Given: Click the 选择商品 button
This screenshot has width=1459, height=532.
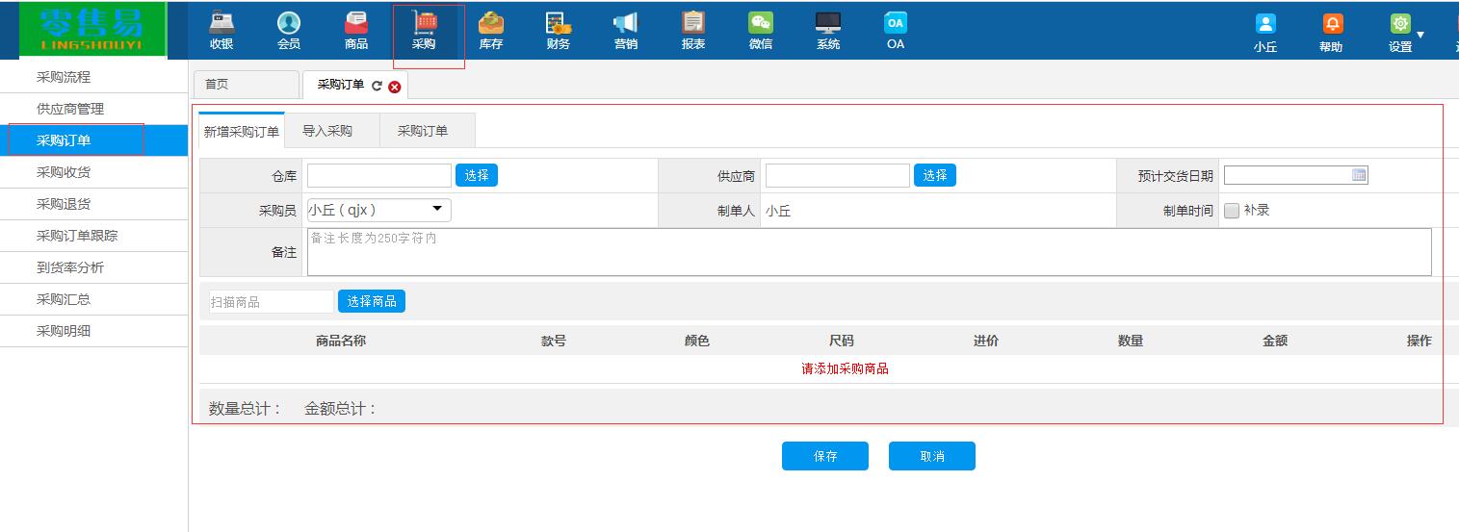Looking at the screenshot, I should (372, 301).
